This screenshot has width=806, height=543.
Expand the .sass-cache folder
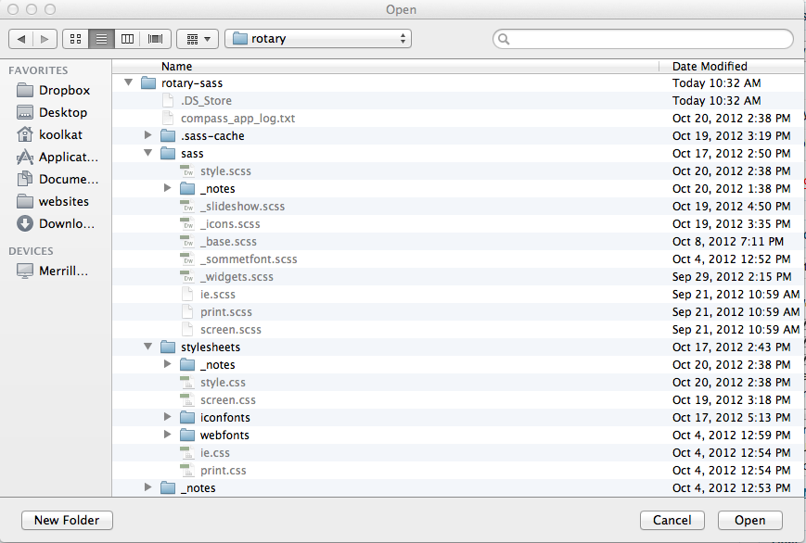[x=148, y=135]
